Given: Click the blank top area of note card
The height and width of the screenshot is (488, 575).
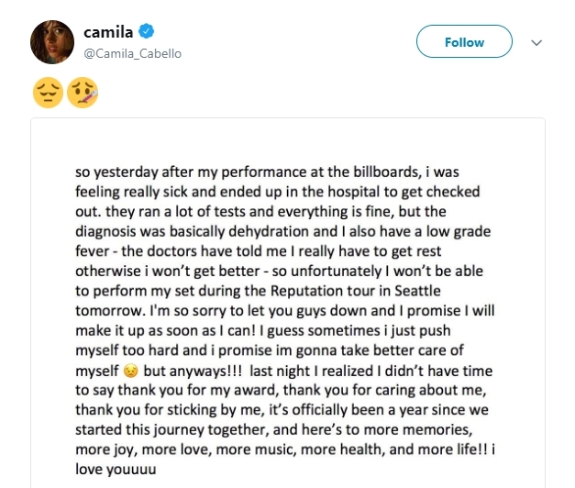Looking at the screenshot, I should 288,141.
